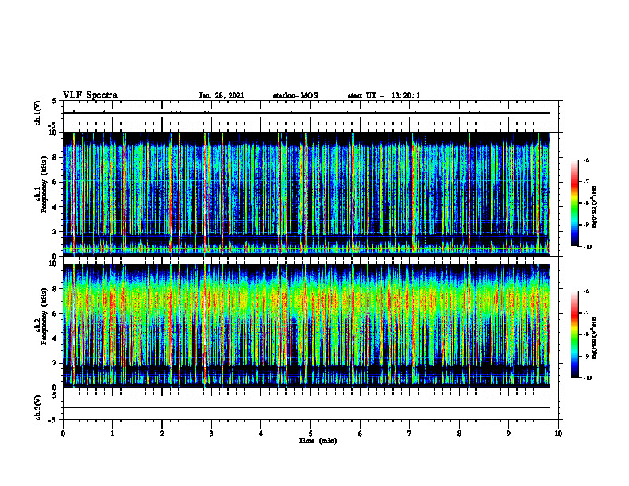This screenshot has width=629, height=486.
Task: Click the "ch.3(V)" axis label
Action: (38, 407)
